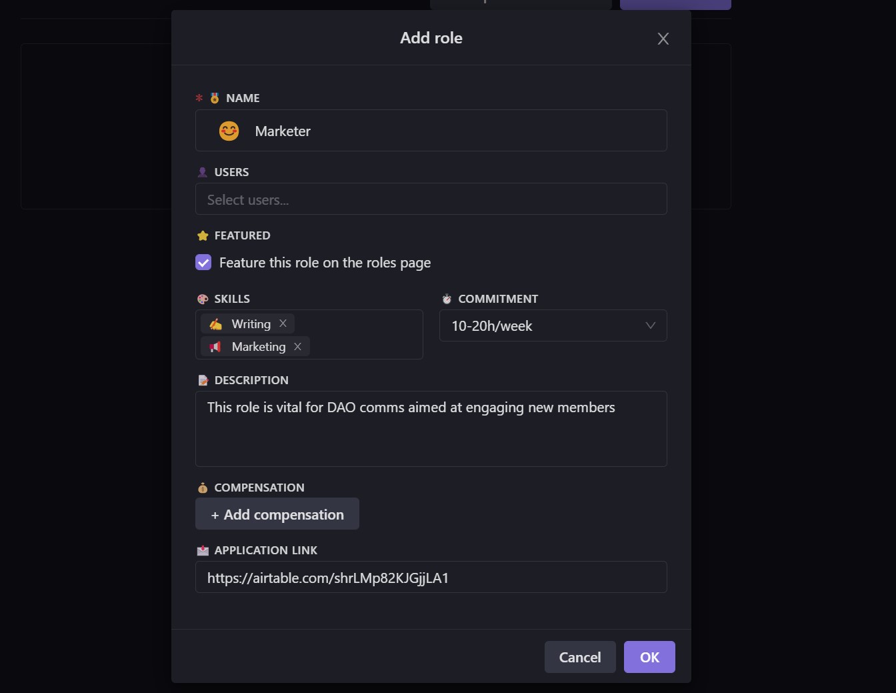Click the smiley emoji in Name field
The height and width of the screenshot is (693, 896).
(229, 131)
